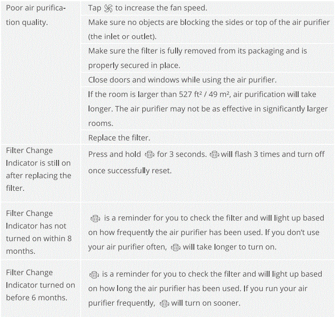Click filter icon starting the 8 months solution
This screenshot has height=317, width=336.
click(x=95, y=218)
